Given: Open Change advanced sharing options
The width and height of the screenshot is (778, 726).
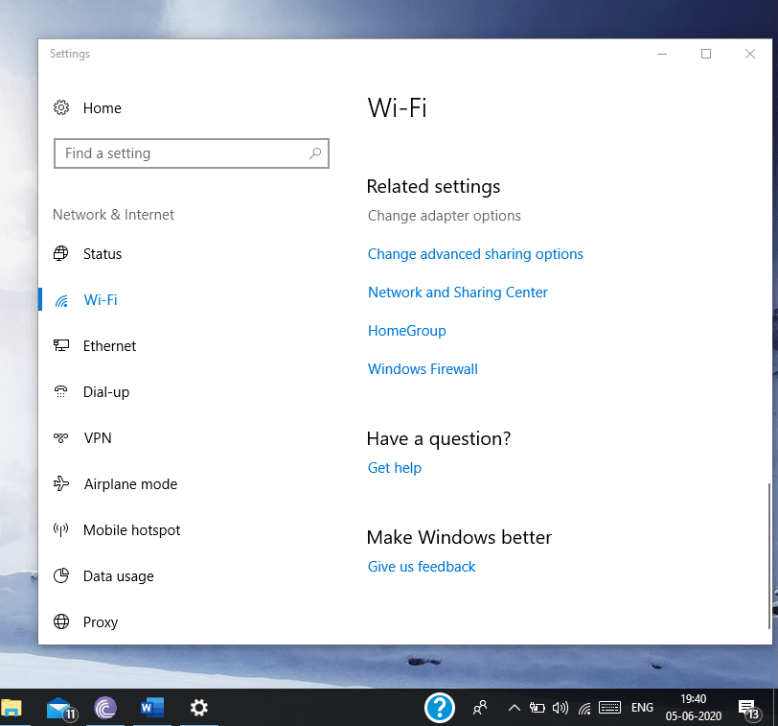Looking at the screenshot, I should click(x=475, y=253).
